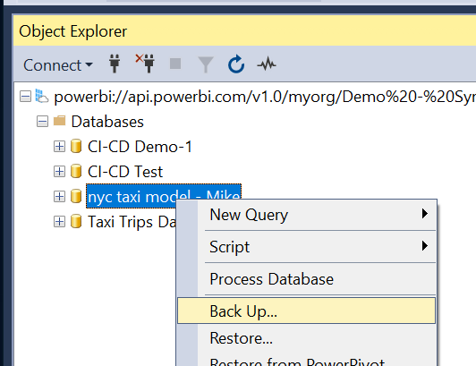
Task: Select the Databases folder label
Action: [x=107, y=122]
